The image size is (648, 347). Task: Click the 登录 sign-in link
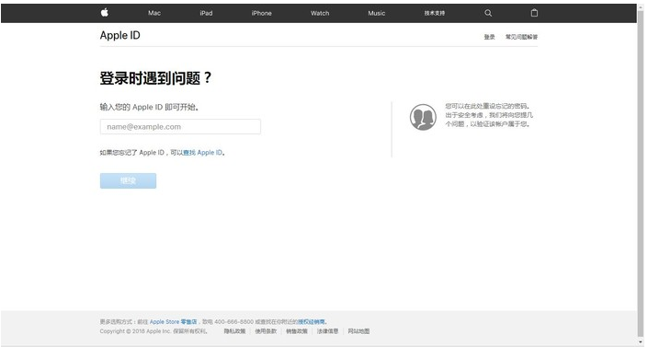tap(489, 37)
